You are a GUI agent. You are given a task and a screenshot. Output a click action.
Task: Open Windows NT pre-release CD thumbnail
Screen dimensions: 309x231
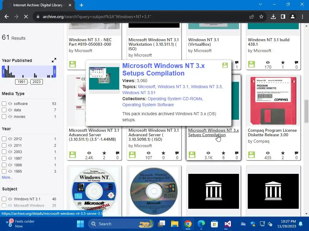click(x=94, y=191)
